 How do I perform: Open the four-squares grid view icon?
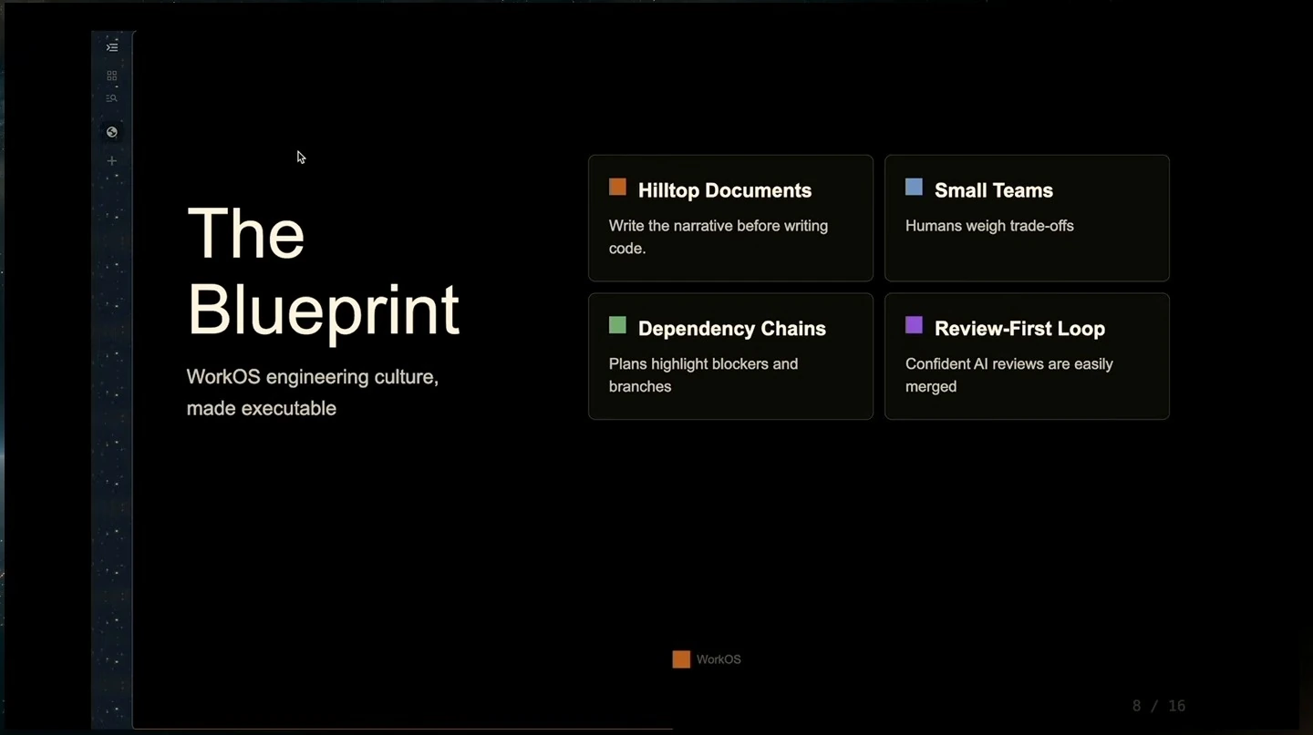pos(112,76)
